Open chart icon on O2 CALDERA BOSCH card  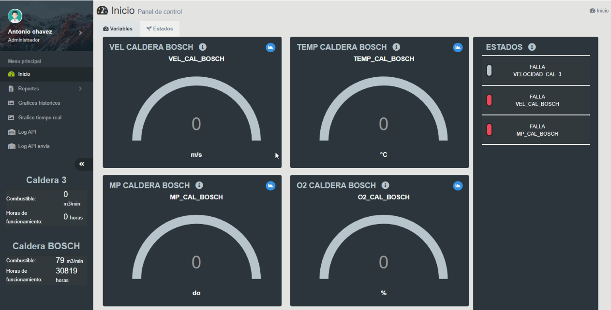pos(458,185)
